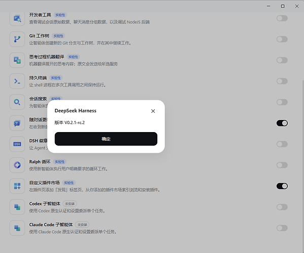Click the 未安装 badge beside Codex 子智能体
304x253 pixels.
70,204
